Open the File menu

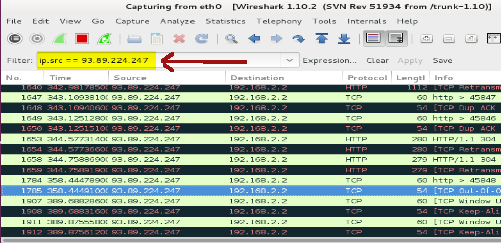(x=14, y=21)
